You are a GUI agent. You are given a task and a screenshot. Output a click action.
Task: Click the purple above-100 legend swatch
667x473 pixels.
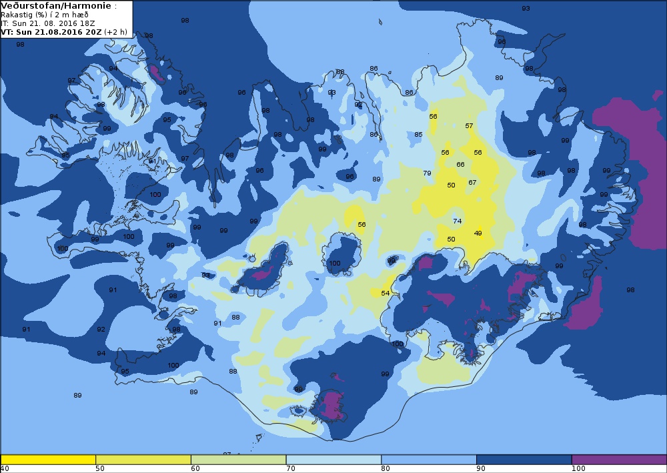[x=620, y=460]
